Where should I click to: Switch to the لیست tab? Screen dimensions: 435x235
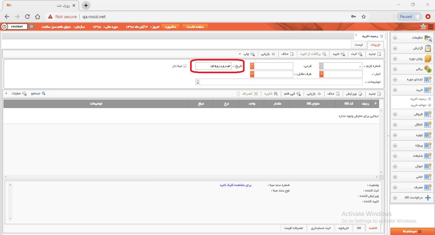(359, 45)
